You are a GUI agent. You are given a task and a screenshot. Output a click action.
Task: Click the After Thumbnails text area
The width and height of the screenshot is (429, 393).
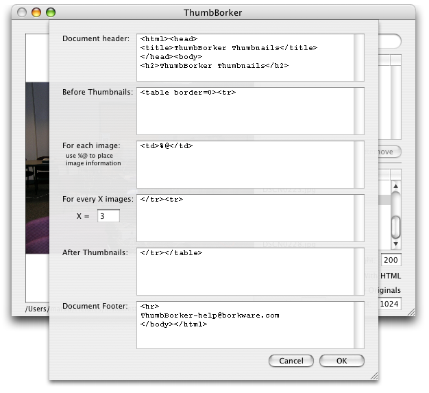(245, 272)
